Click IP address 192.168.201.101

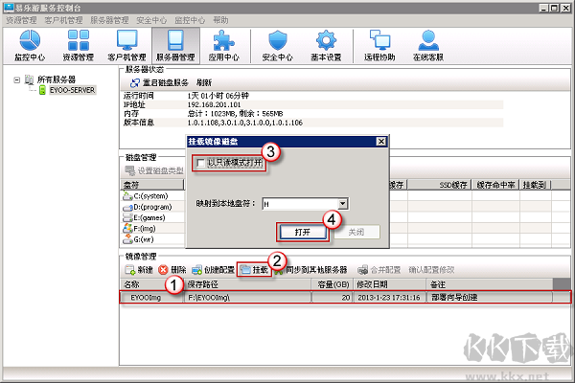point(214,104)
